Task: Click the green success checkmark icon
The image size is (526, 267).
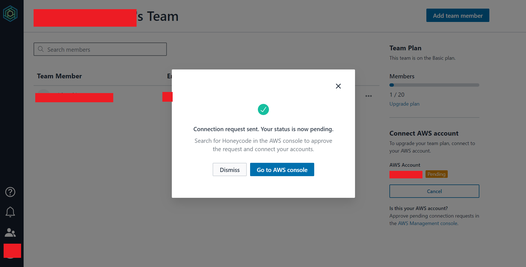Action: point(263,109)
